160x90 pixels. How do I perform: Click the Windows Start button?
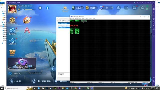click(x=2, y=88)
